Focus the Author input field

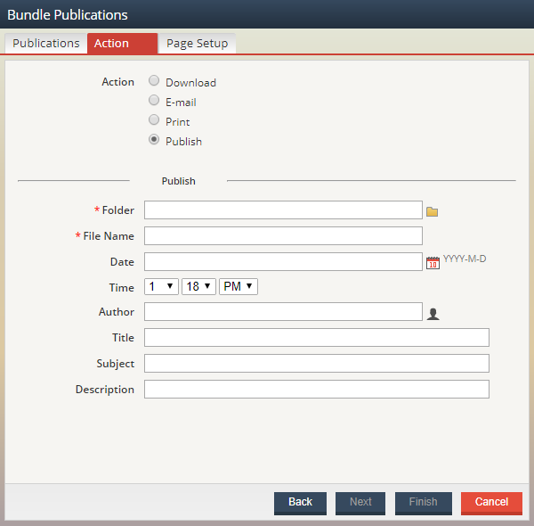pyautogui.click(x=283, y=312)
